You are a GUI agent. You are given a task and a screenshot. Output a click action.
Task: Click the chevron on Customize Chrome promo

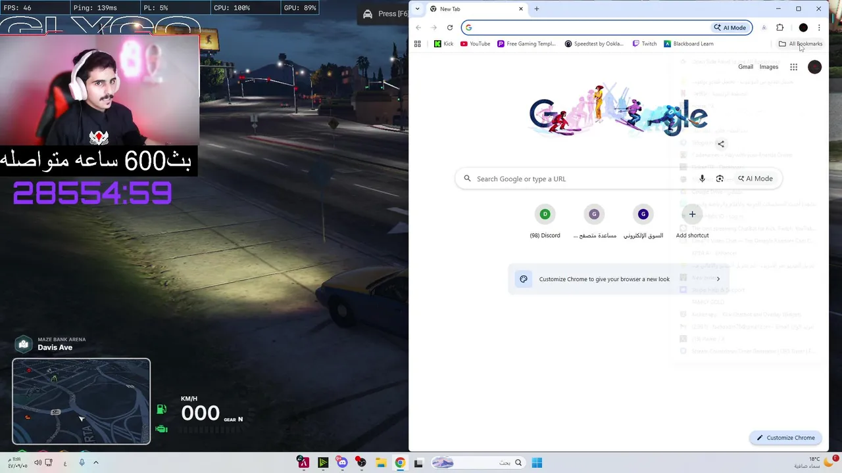718,279
